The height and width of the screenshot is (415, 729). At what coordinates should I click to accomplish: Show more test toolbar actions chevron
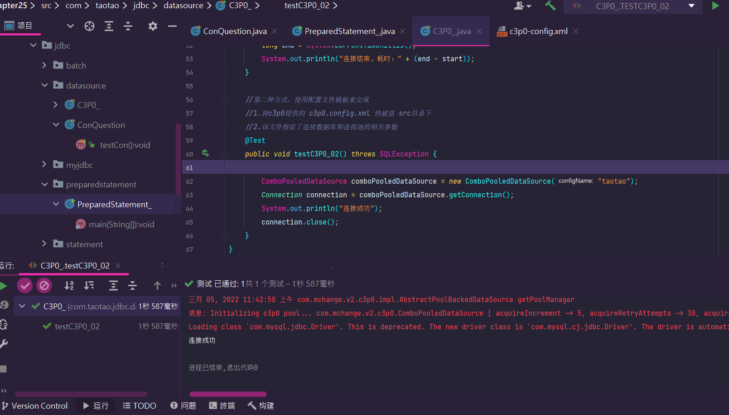click(174, 286)
